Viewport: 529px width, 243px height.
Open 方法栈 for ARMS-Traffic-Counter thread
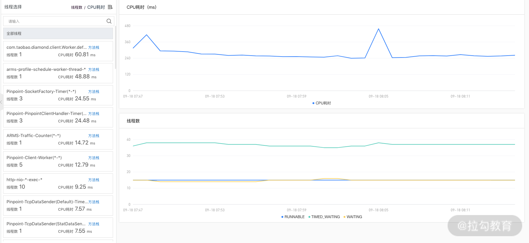93,136
